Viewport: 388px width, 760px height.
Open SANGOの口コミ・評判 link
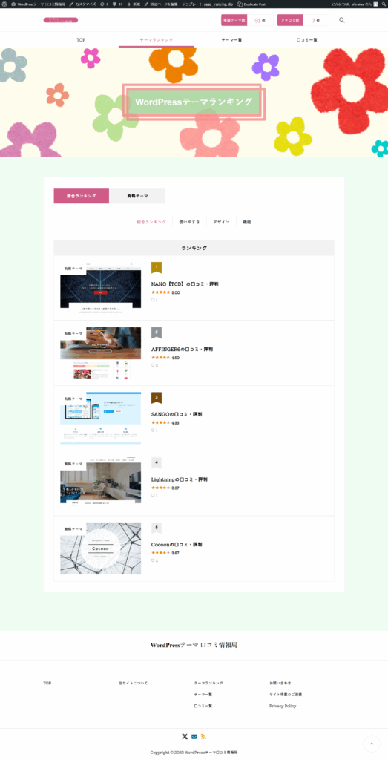point(177,414)
